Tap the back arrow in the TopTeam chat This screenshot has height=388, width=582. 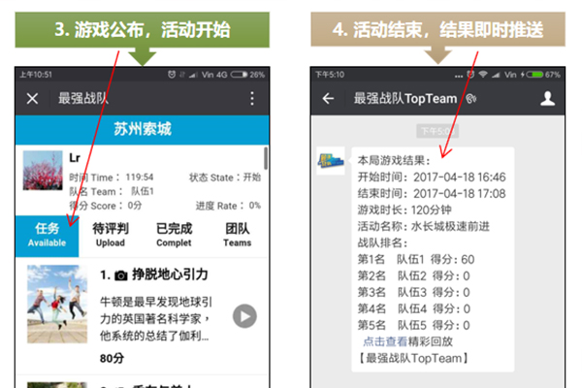tap(328, 98)
